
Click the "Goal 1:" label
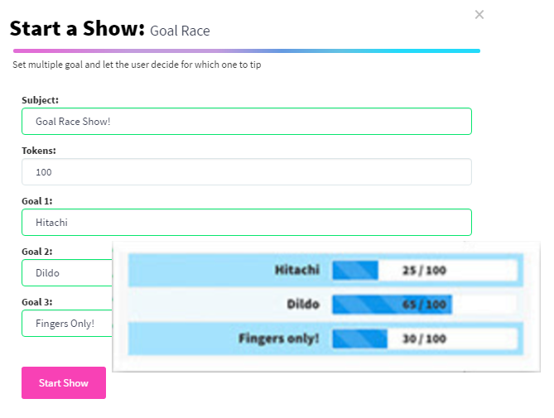[37, 201]
